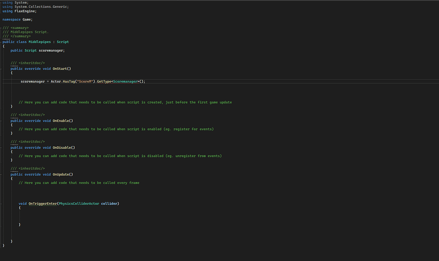Click the underlined OnTriggerEnter method name
Screen dimensions: 439x261
(x=43, y=203)
